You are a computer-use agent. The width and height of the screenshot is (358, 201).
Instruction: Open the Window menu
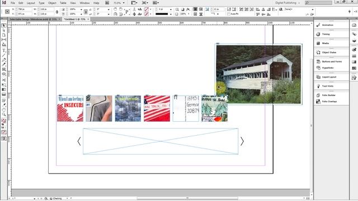84,3
